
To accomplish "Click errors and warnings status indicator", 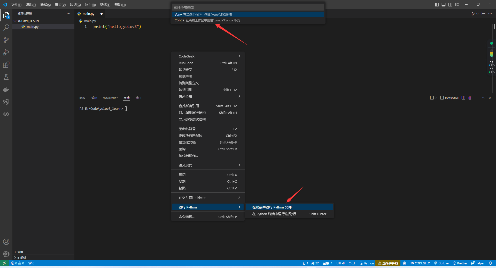I will [x=18, y=263].
